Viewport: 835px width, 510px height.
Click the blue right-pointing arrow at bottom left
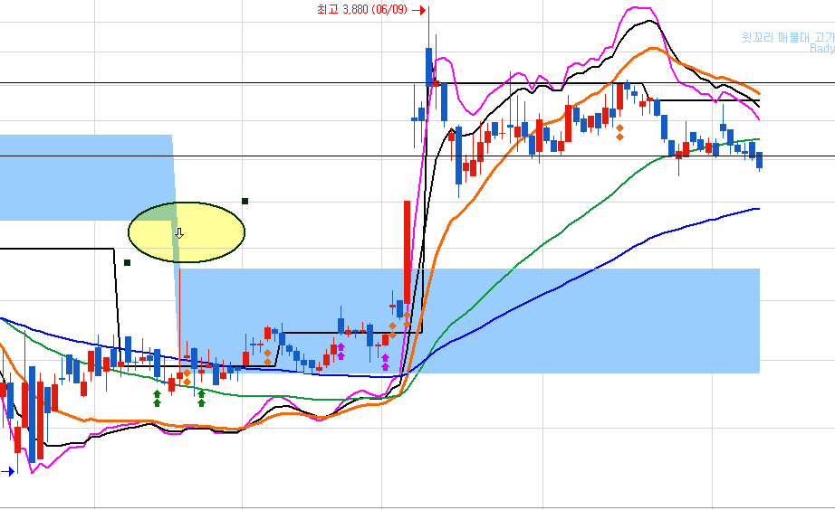coord(10,471)
